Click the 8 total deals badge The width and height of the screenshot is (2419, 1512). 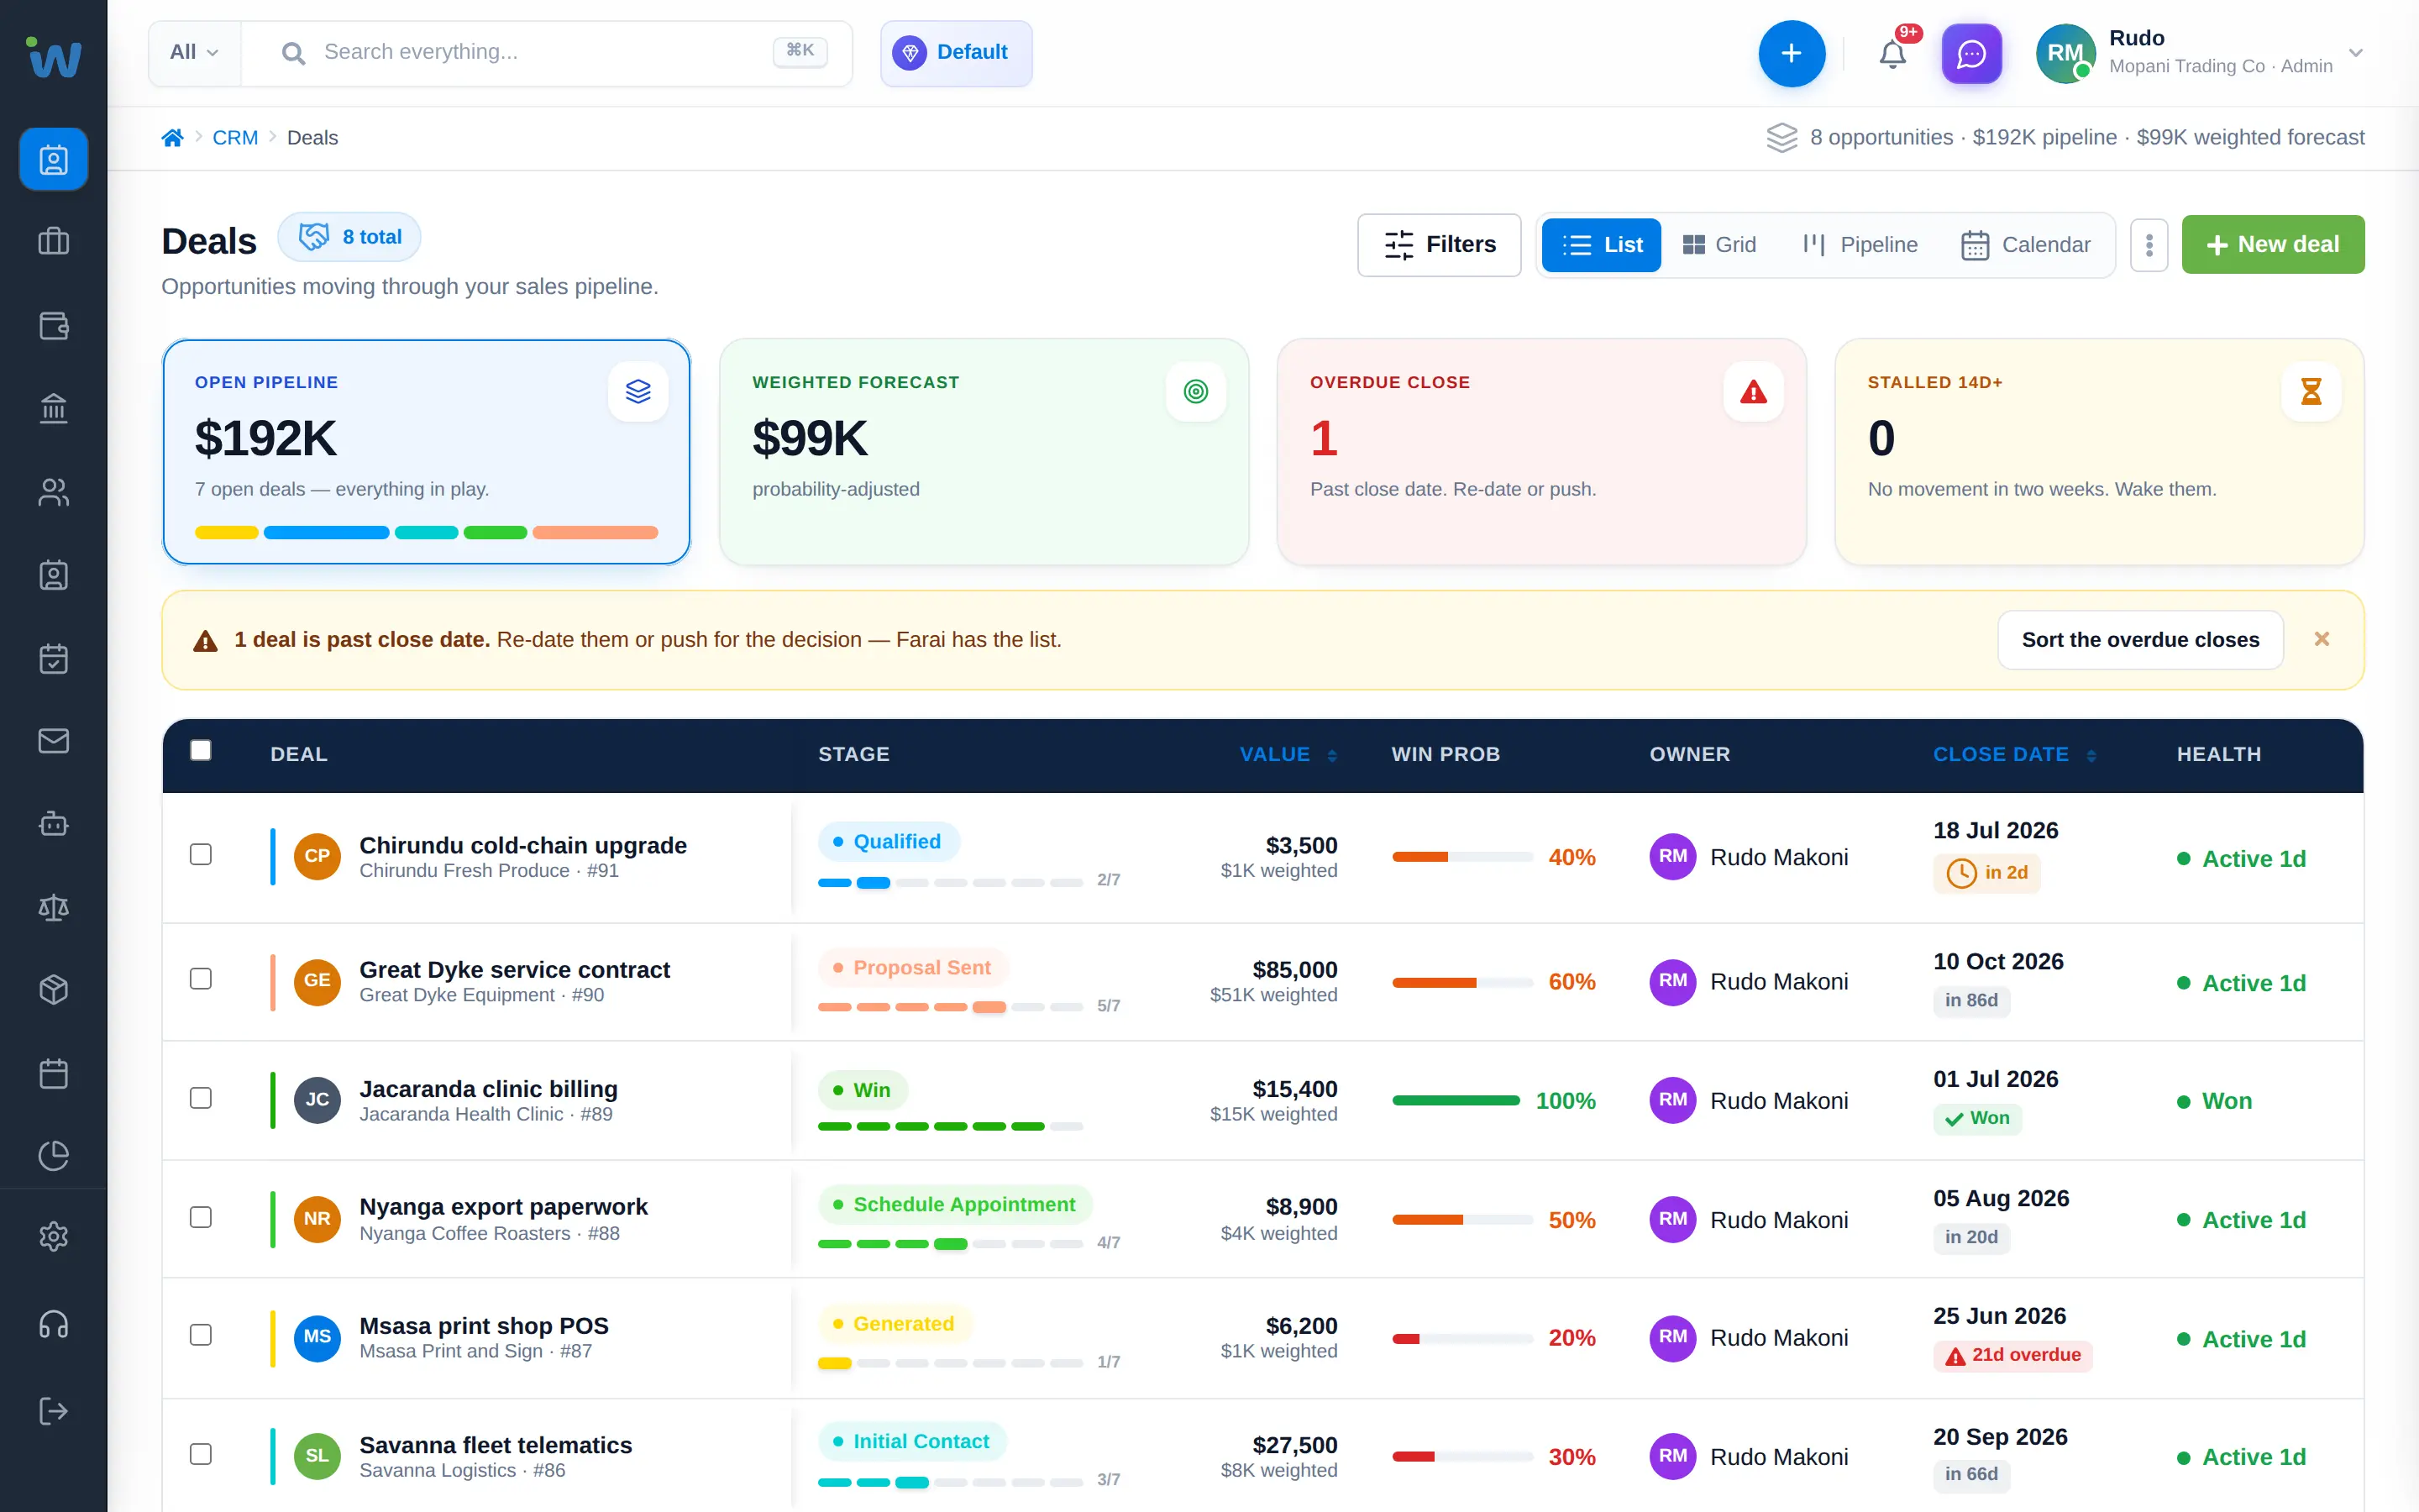click(349, 237)
